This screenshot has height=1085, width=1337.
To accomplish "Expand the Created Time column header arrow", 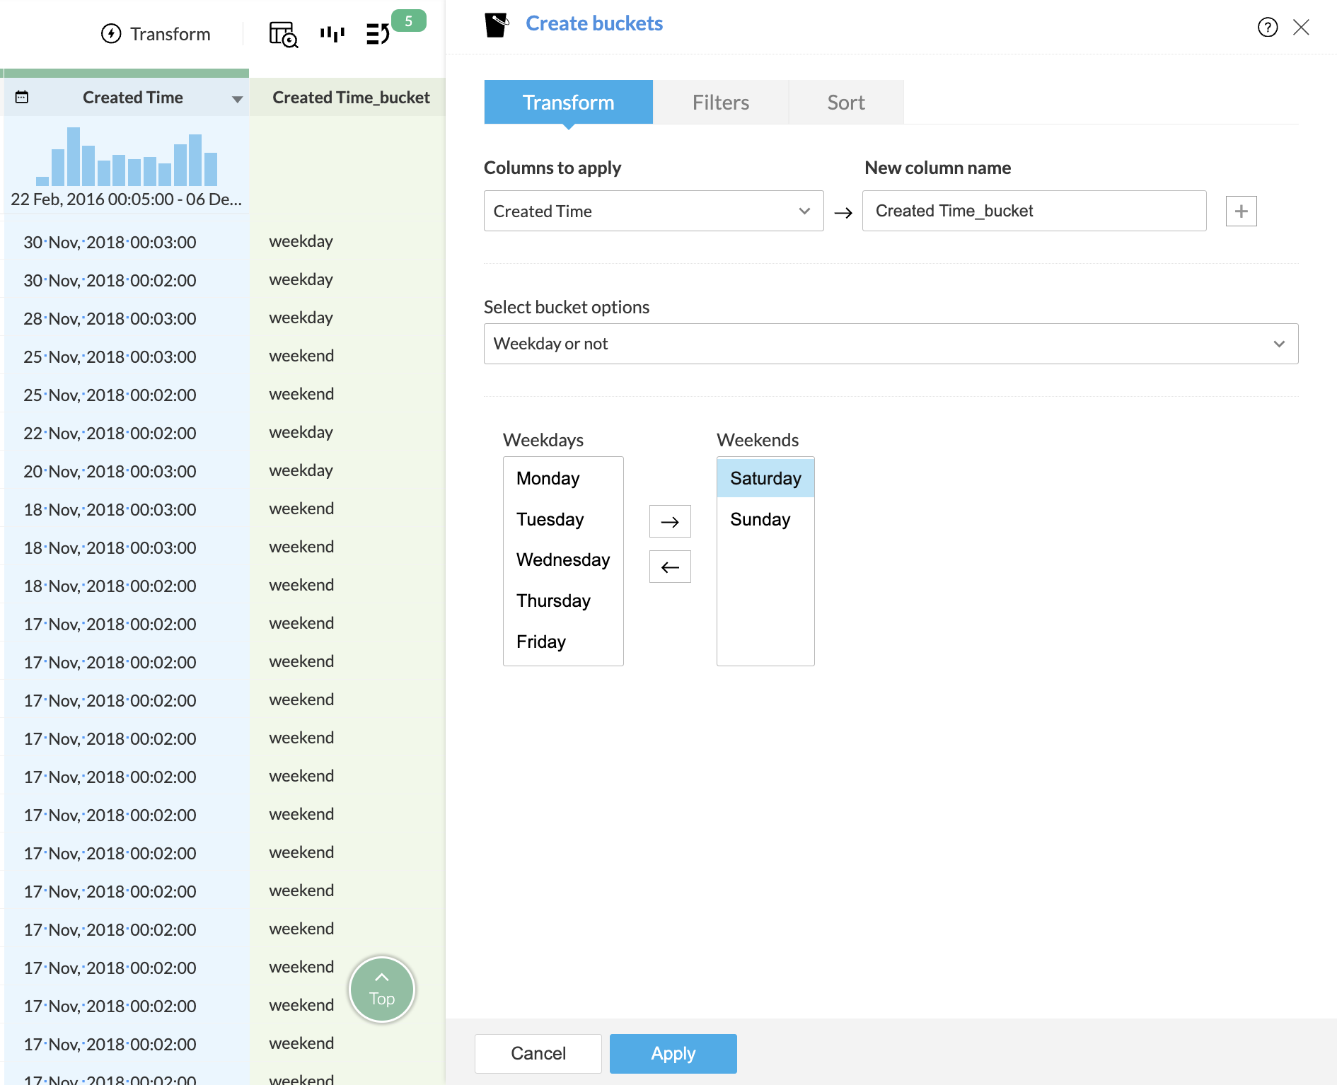I will click(237, 99).
